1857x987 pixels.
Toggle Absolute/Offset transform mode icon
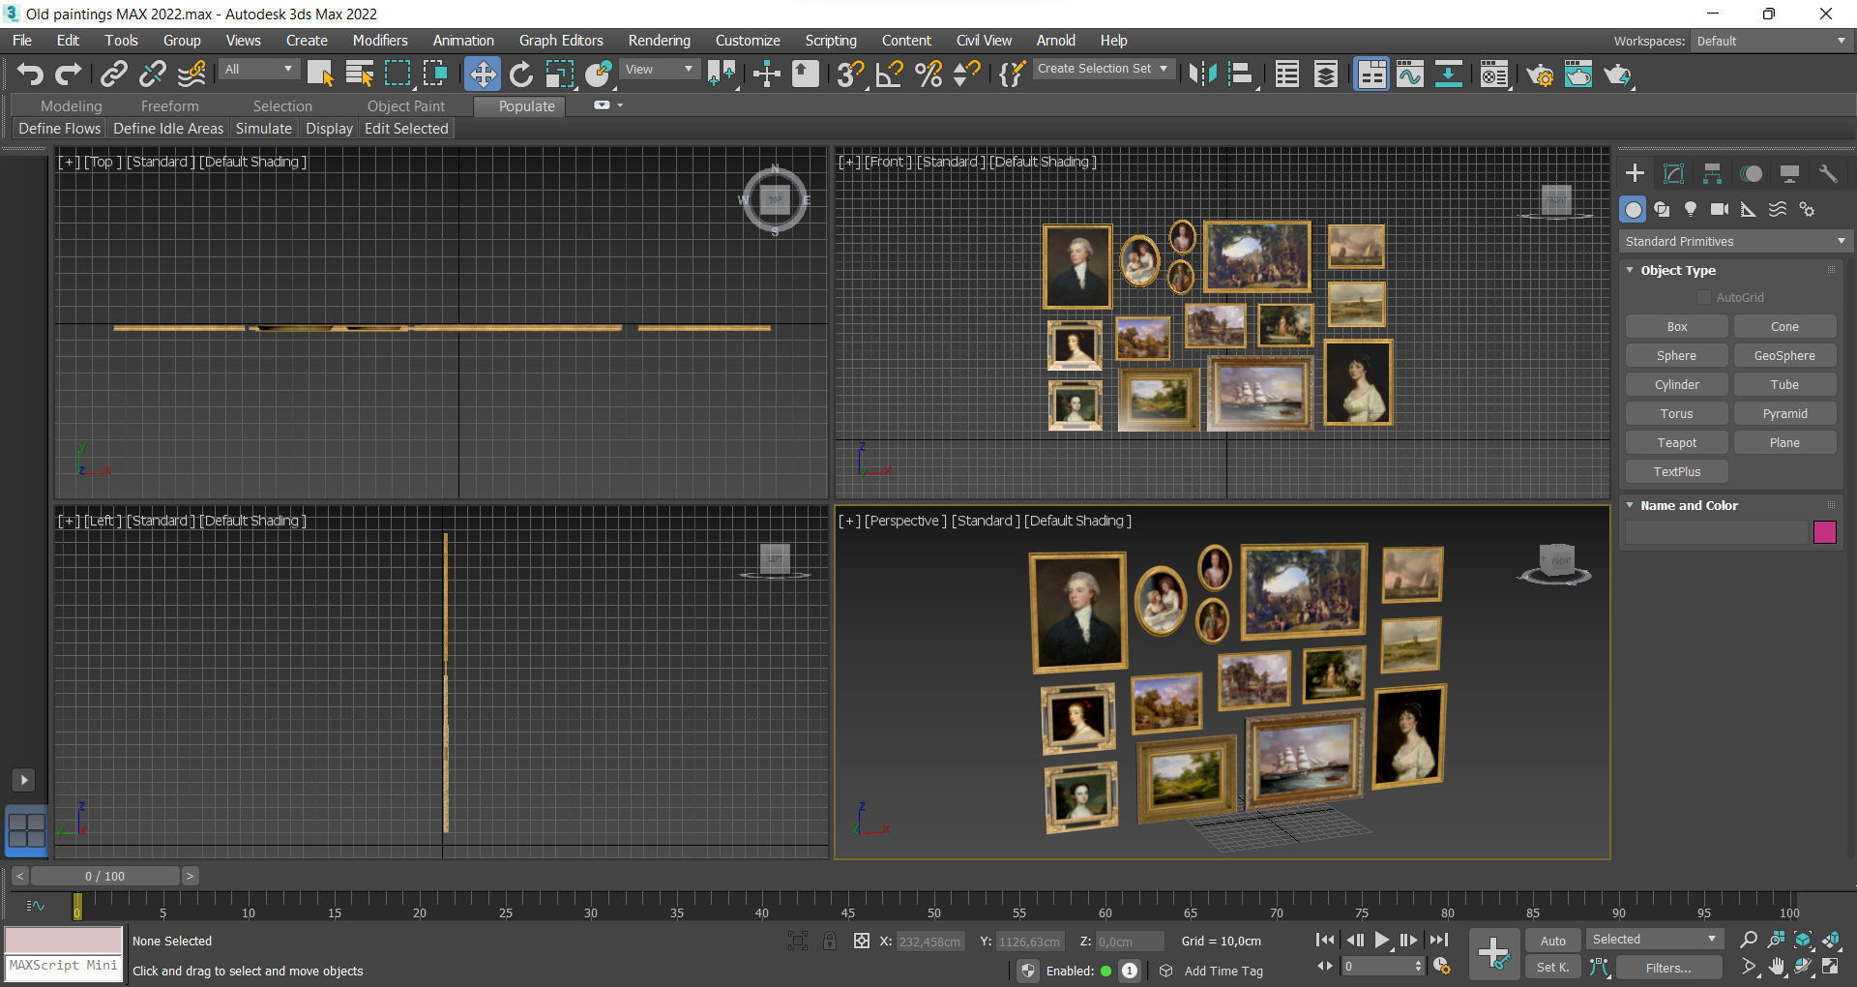pyautogui.click(x=861, y=941)
